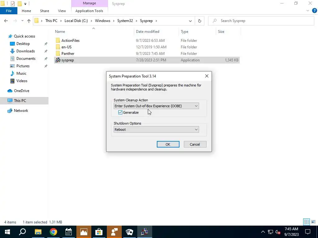
Task: Open taskbar search
Action: pos(22,232)
